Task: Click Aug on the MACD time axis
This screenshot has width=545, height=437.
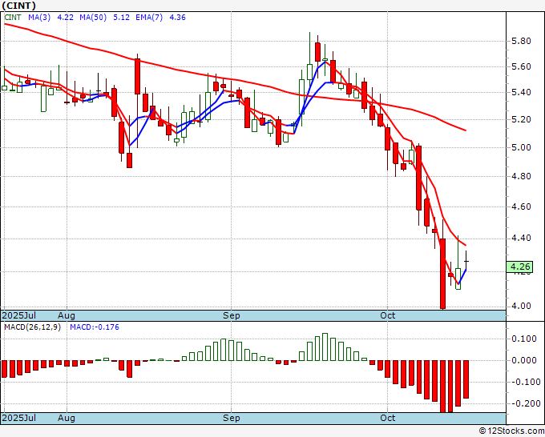Action: coord(67,418)
